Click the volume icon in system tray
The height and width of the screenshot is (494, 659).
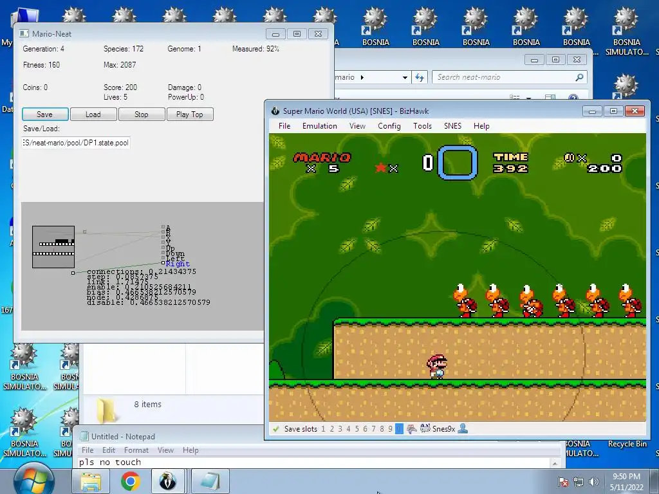pyautogui.click(x=594, y=482)
